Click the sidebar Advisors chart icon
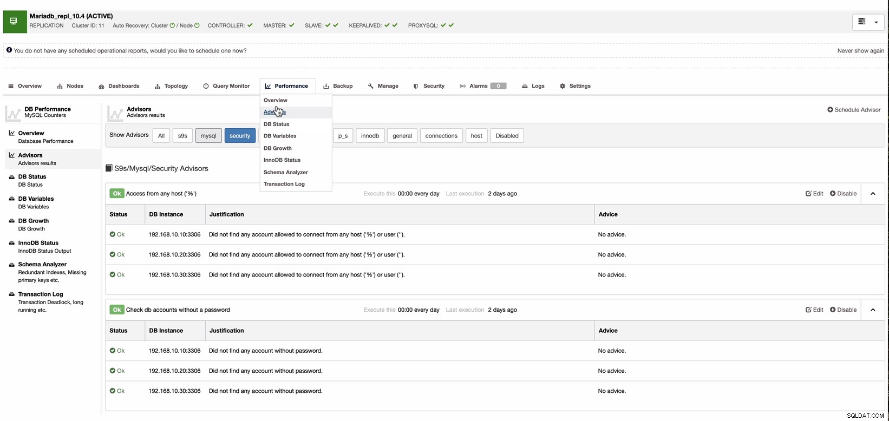This screenshot has height=421, width=889. pyautogui.click(x=12, y=155)
